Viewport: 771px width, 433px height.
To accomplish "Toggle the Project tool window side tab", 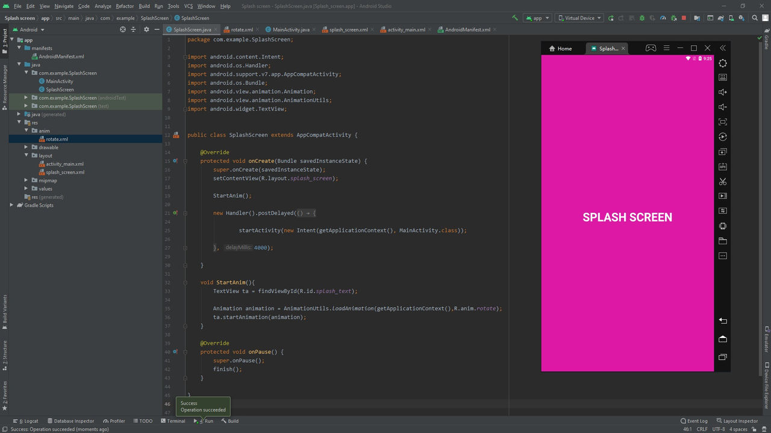I will (4, 38).
